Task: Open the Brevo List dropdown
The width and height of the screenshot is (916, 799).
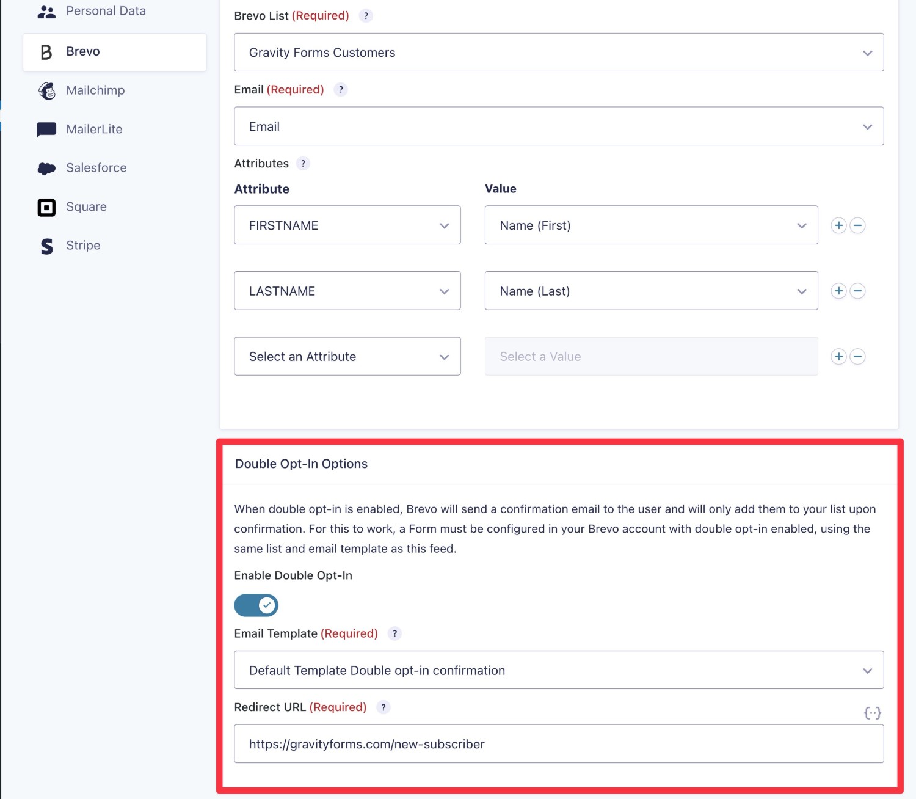Action: click(559, 53)
